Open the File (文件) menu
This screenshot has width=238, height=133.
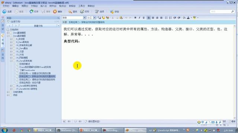click(6, 6)
